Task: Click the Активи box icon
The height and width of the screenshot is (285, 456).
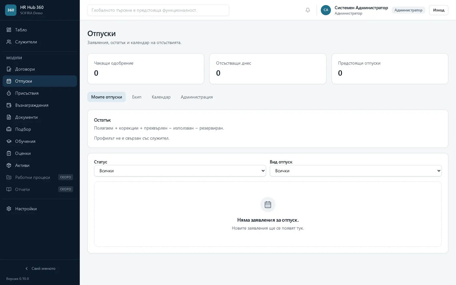Action: [9, 165]
